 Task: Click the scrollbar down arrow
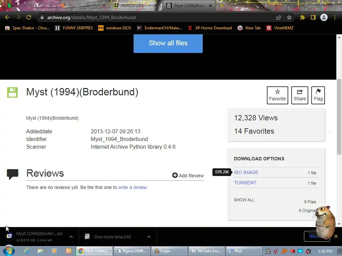tap(339, 224)
